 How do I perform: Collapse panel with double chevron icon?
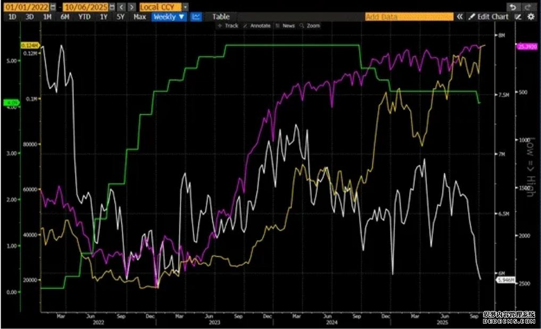(460, 16)
